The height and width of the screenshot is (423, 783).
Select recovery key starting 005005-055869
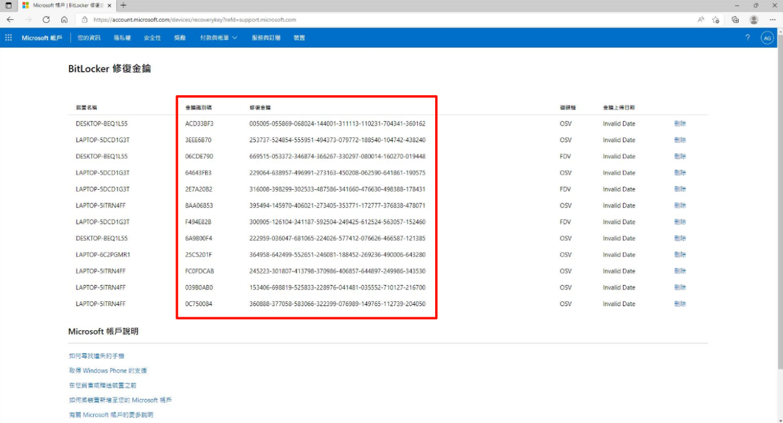point(337,124)
